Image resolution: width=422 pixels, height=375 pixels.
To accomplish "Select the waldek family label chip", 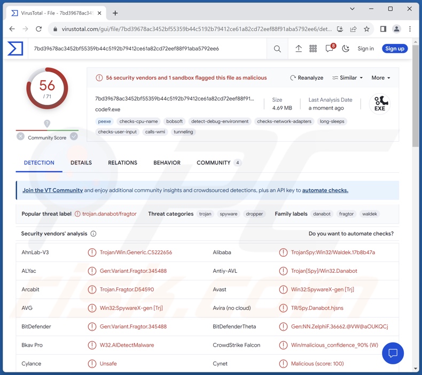I will pyautogui.click(x=370, y=214).
